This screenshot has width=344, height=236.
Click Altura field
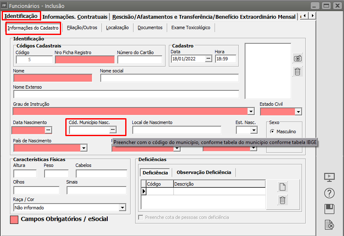pos(25,174)
